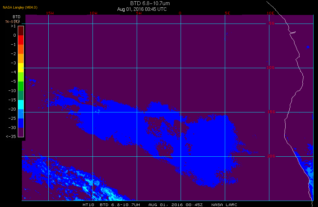318x207 pixels.
Task: Click the "15W" longitude label
Action: pyautogui.click(x=50, y=13)
